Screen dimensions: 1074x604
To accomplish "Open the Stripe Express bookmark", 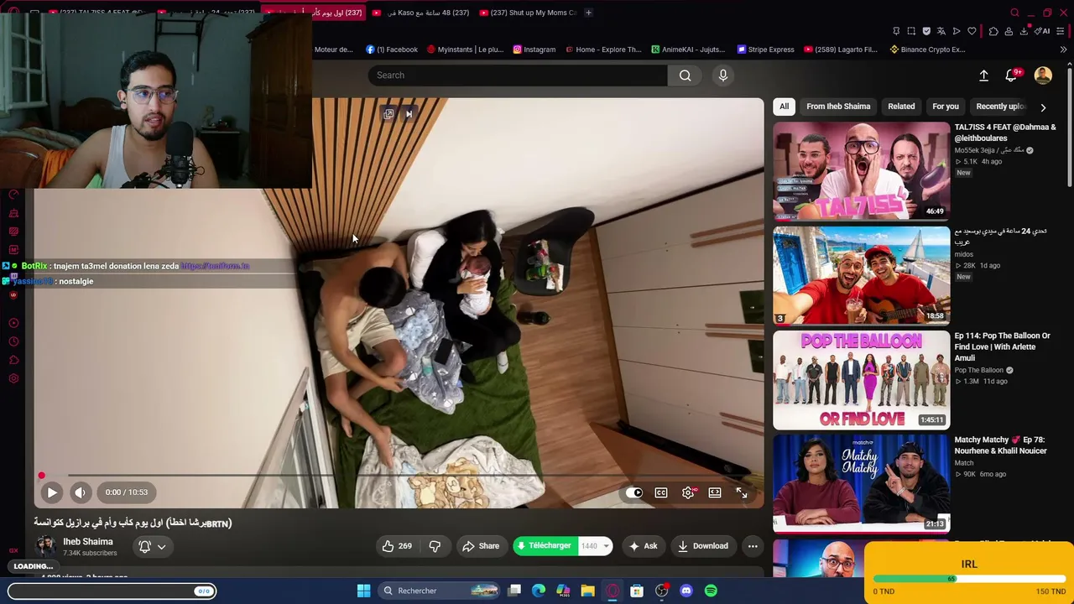I will 765,49.
